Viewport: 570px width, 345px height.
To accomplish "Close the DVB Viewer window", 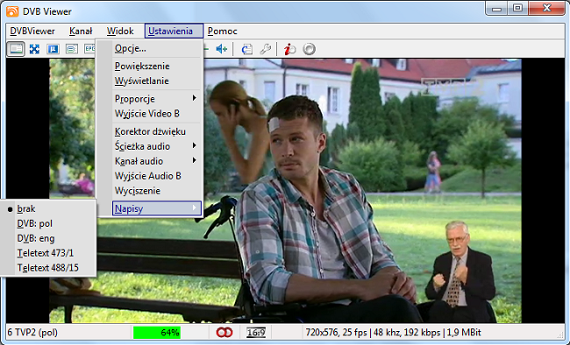I will click(546, 8).
